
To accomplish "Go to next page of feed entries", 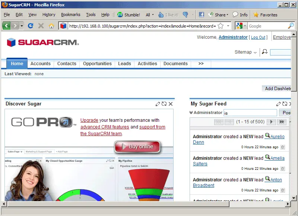I will pyautogui.click(x=272, y=122).
